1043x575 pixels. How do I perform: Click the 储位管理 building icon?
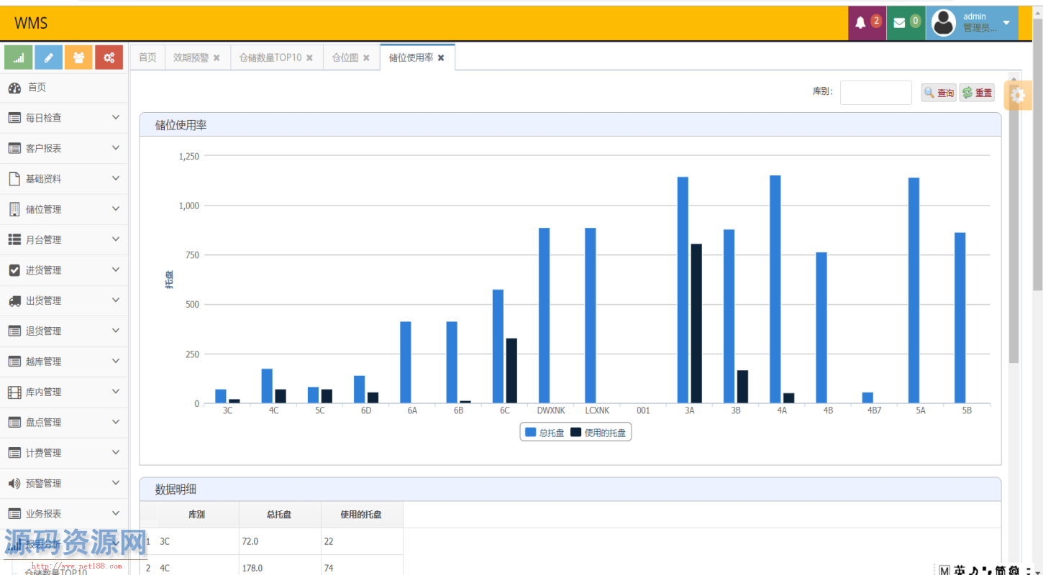(x=14, y=209)
